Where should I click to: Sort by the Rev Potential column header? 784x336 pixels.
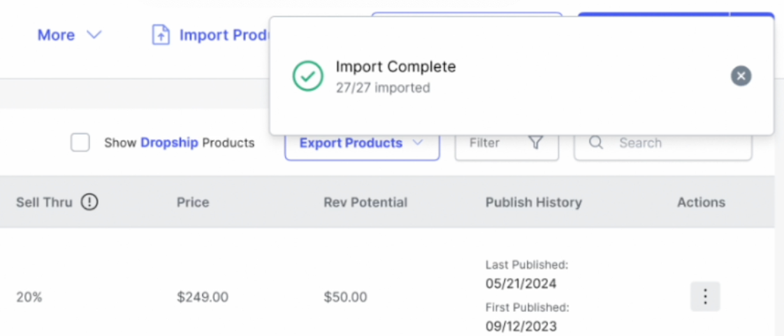click(x=365, y=202)
